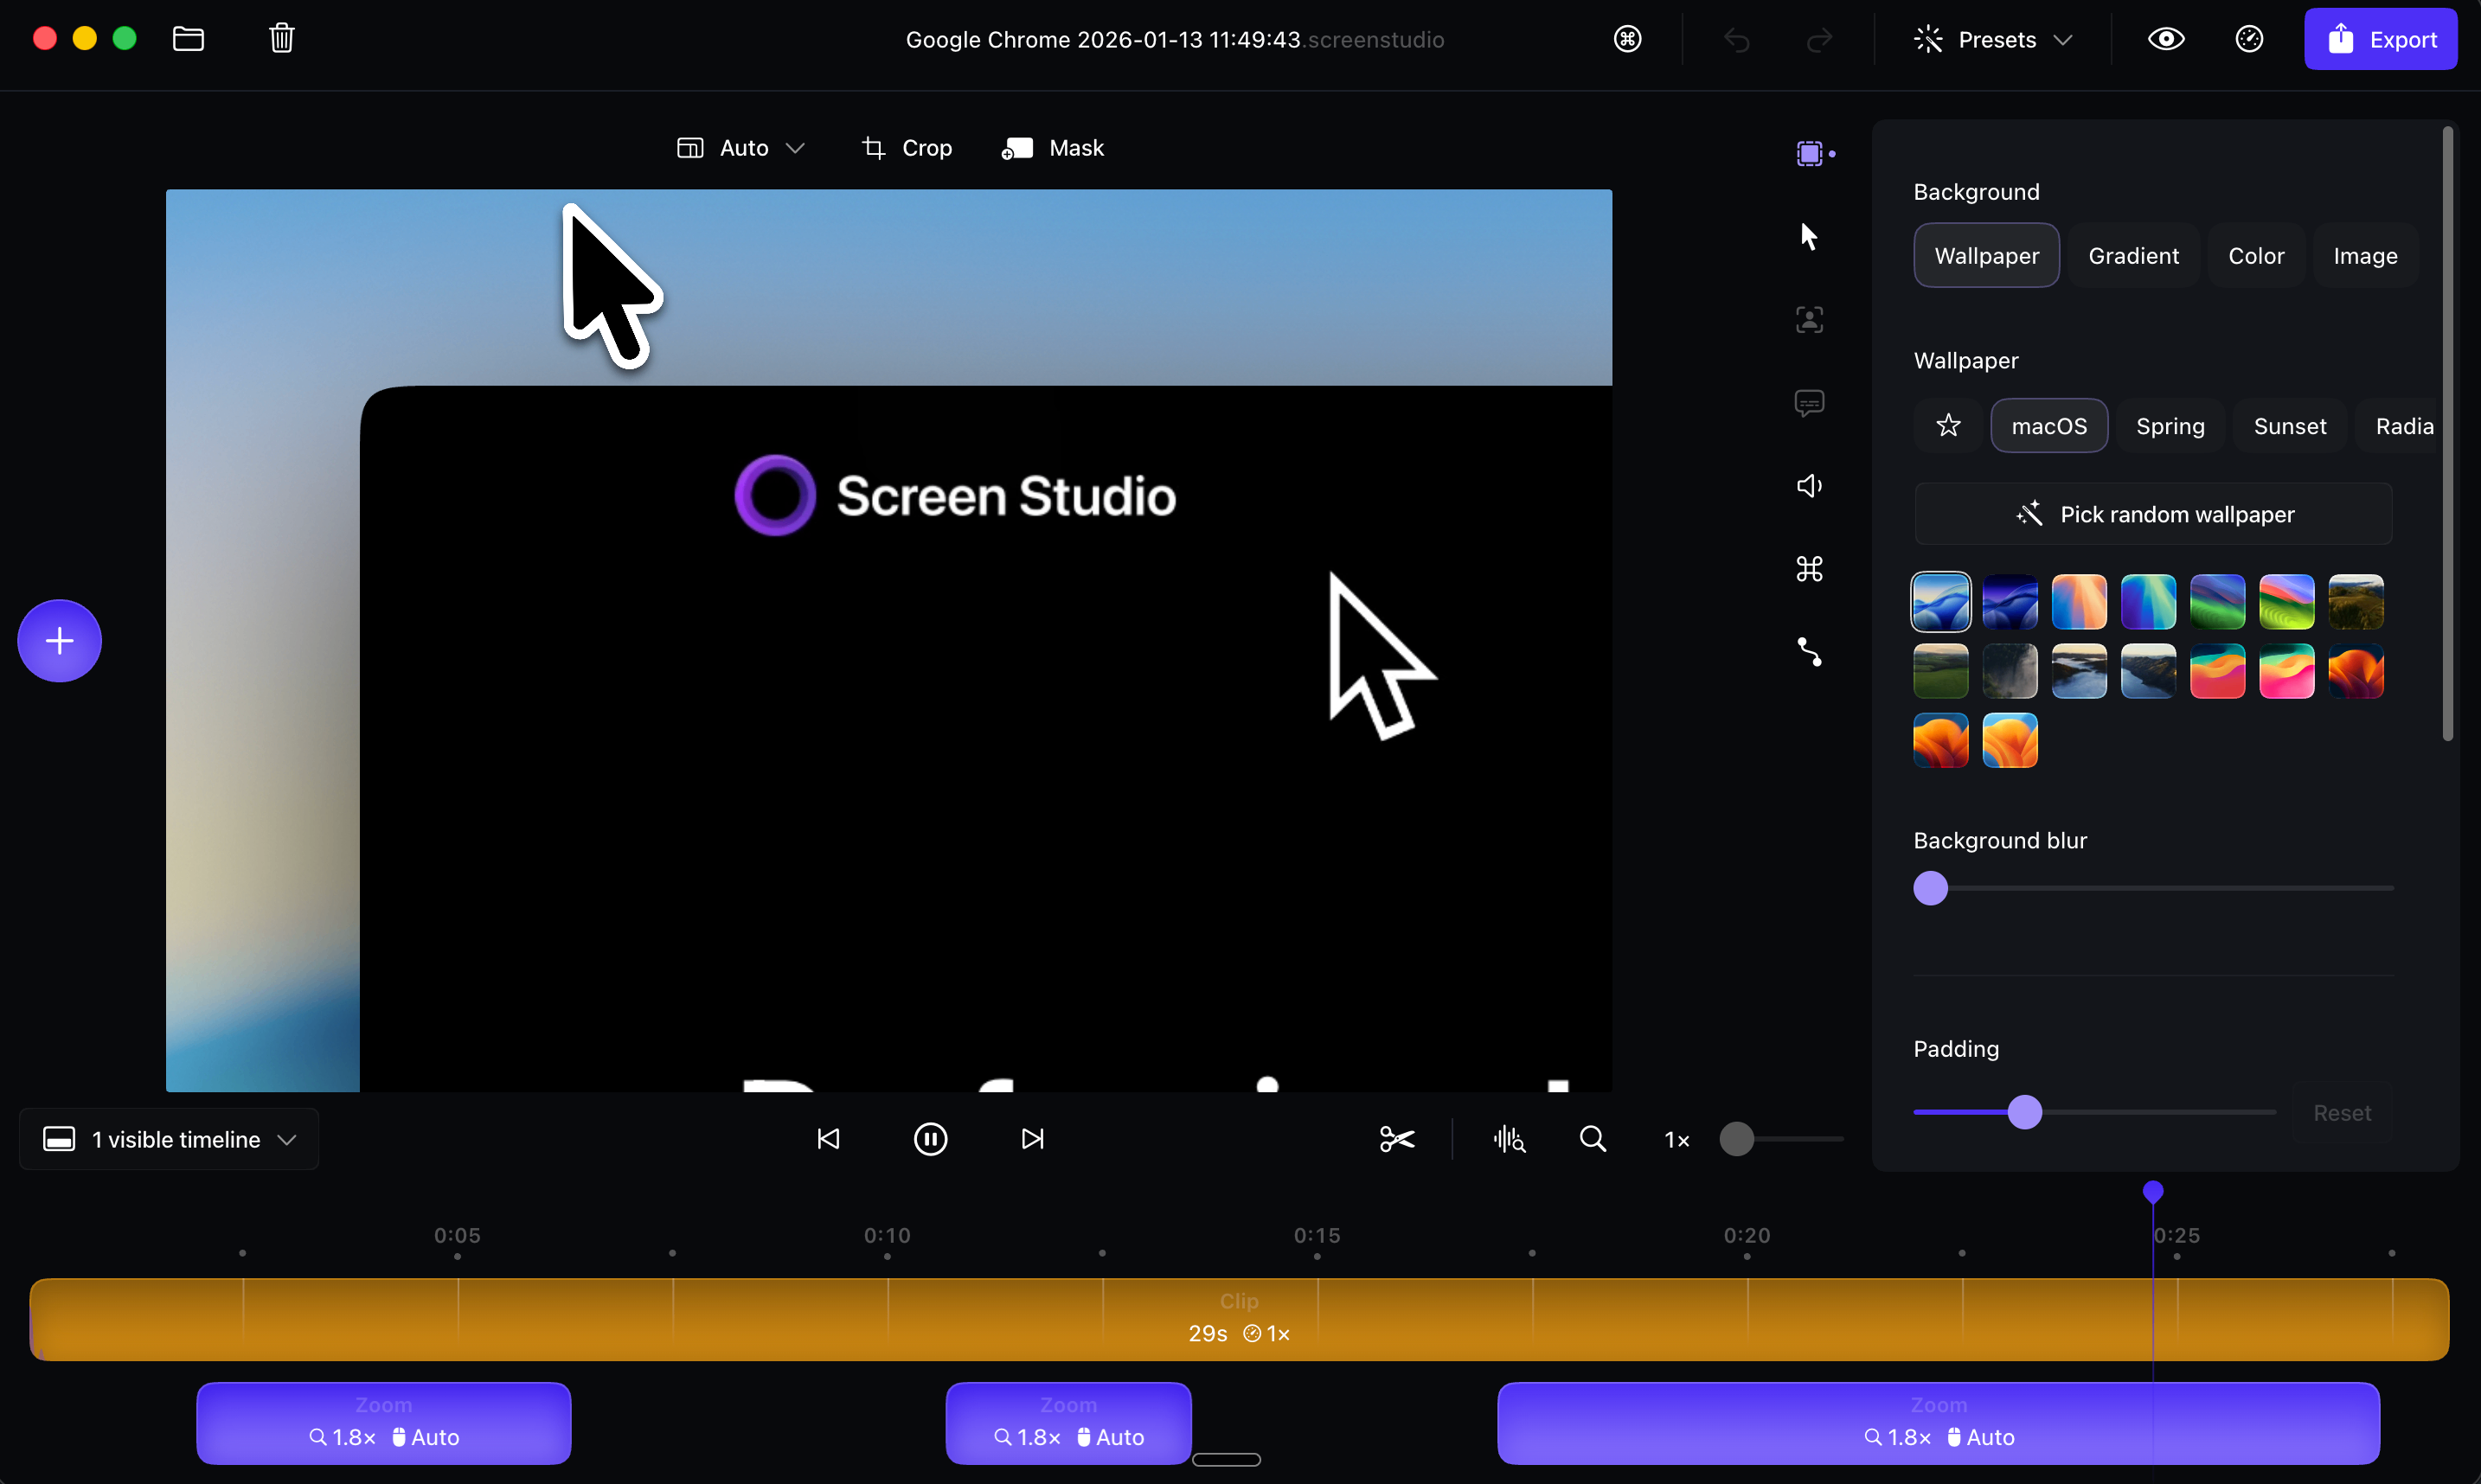Screen dimensions: 2481x1484
Task: Select the Color background tab
Action: 2257,255
